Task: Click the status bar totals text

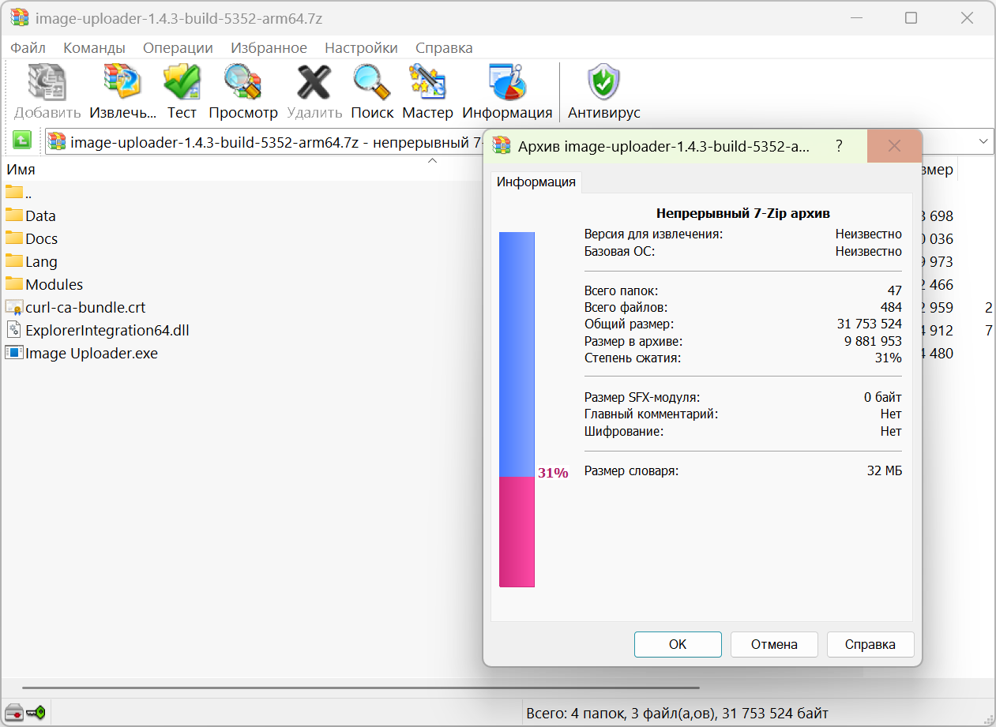Action: pyautogui.click(x=677, y=714)
